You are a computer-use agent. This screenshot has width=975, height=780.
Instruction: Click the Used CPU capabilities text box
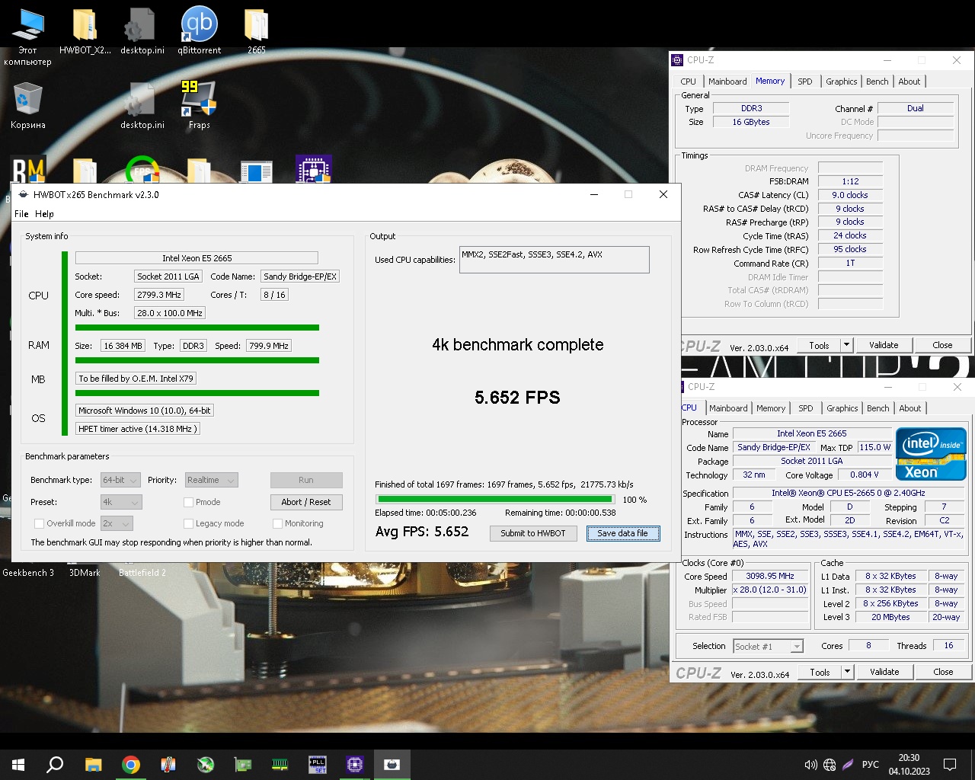click(555, 259)
